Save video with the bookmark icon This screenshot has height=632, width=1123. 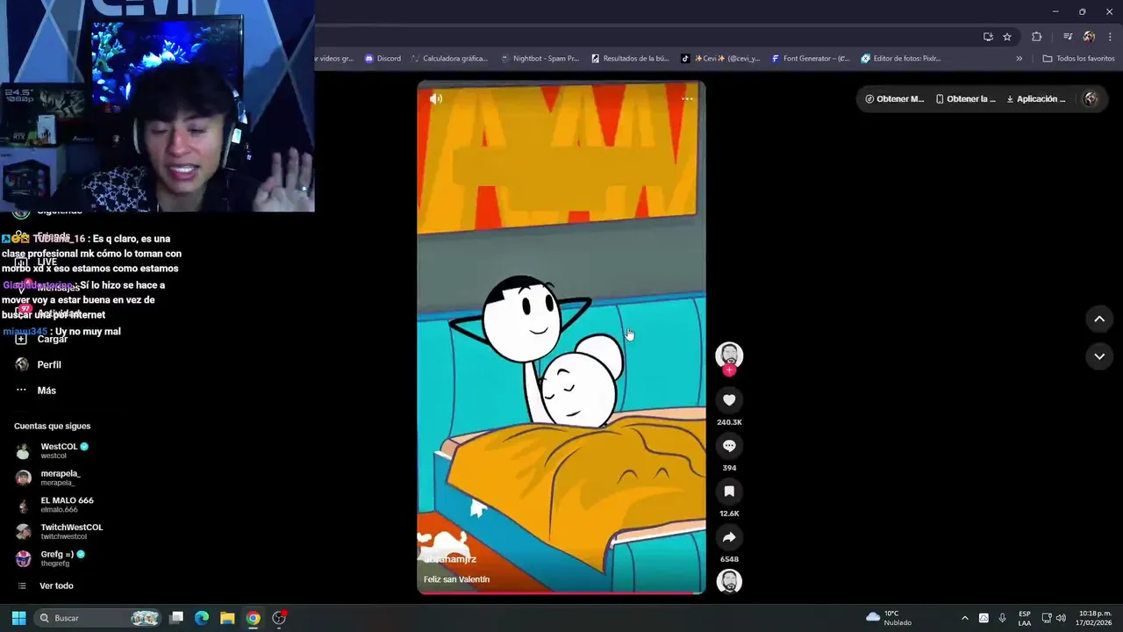tap(729, 492)
